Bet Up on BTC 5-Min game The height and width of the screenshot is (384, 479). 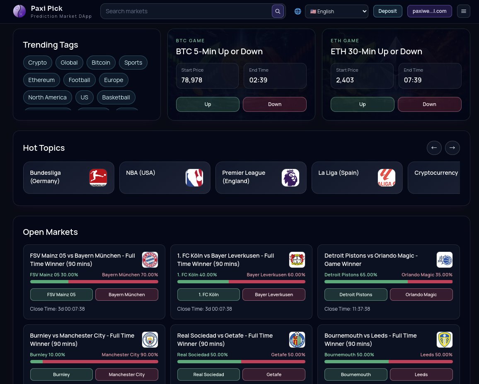(208, 104)
